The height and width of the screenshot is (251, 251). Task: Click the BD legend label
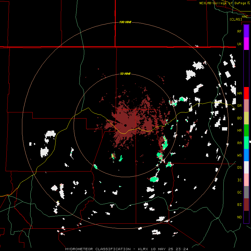pos(239,118)
